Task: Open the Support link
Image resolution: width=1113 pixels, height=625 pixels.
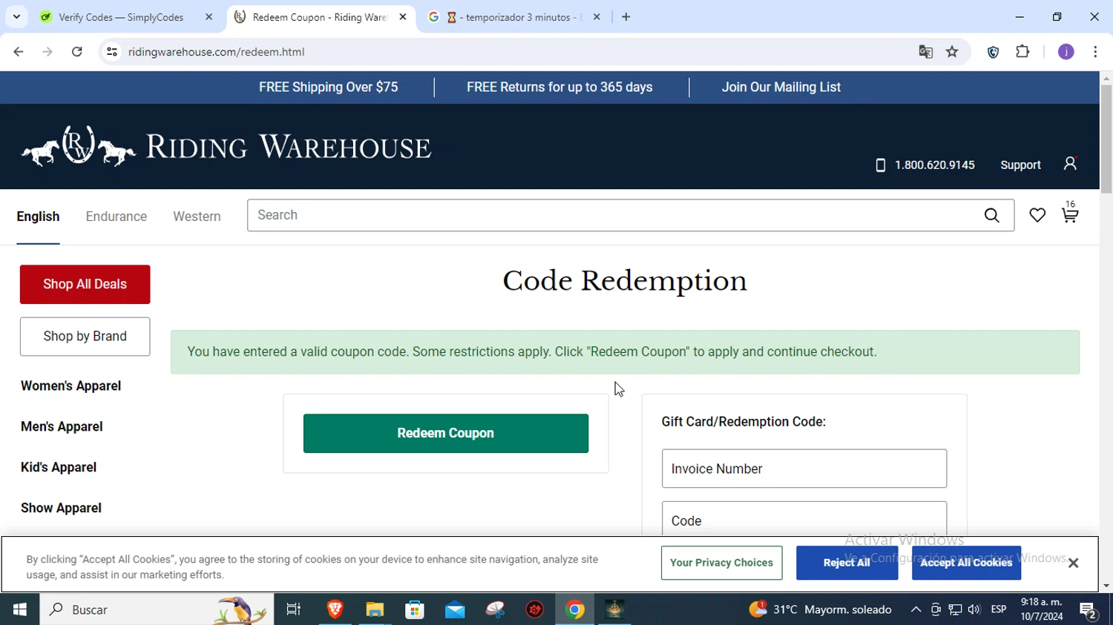Action: 1020,165
